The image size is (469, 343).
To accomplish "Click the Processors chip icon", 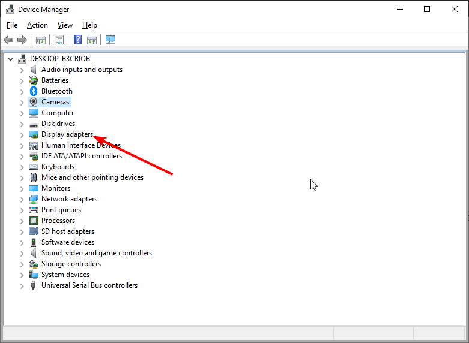I will (x=34, y=221).
